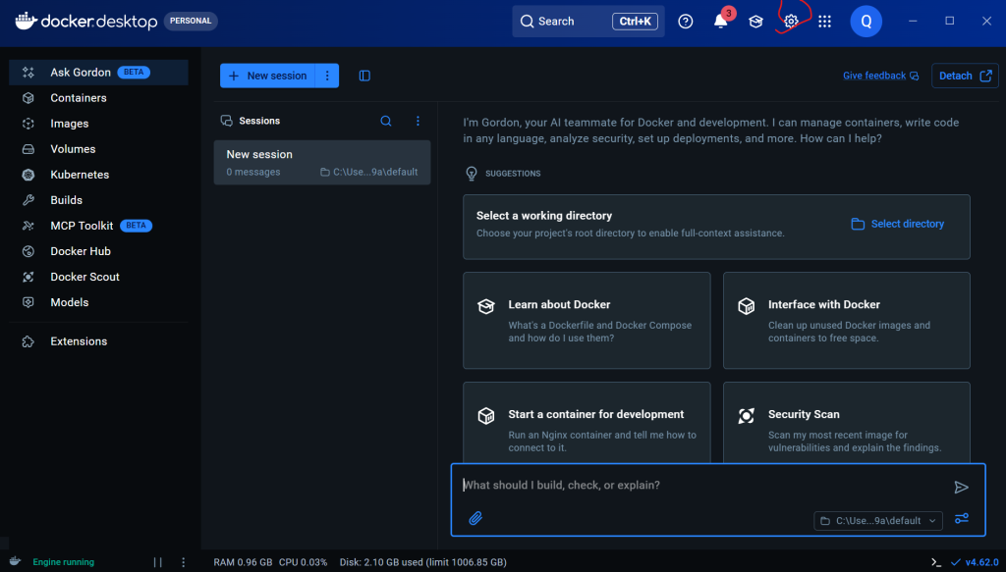Open the Sessions more options menu
This screenshot has width=1006, height=572.
click(x=418, y=121)
